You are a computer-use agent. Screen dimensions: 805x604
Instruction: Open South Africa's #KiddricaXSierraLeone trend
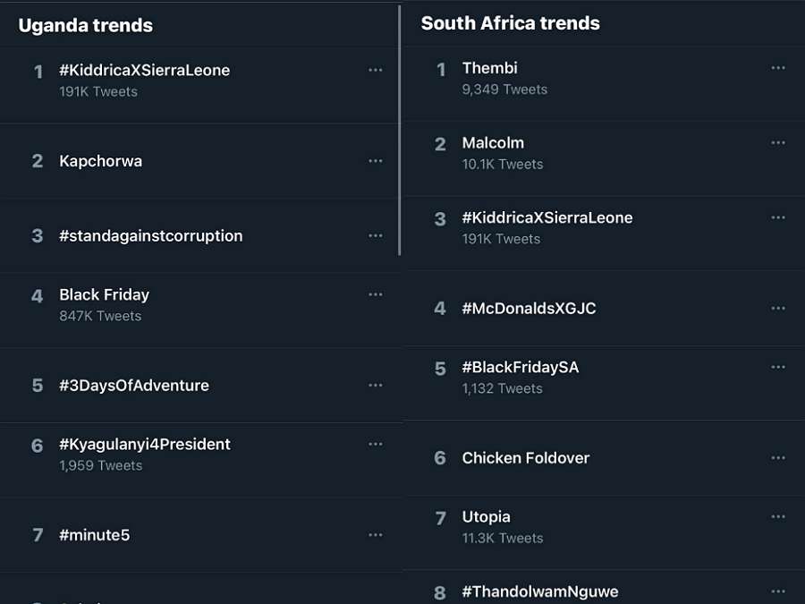547,218
